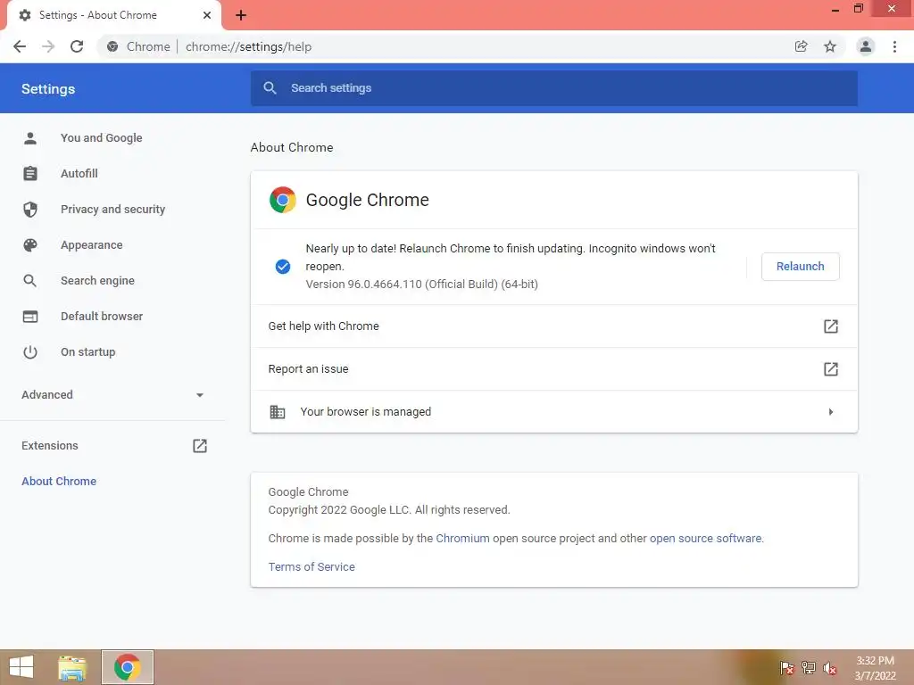Click the muted volume tray icon
The height and width of the screenshot is (685, 914).
point(830,668)
